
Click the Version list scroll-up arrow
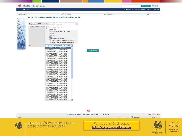click(x=72, y=48)
